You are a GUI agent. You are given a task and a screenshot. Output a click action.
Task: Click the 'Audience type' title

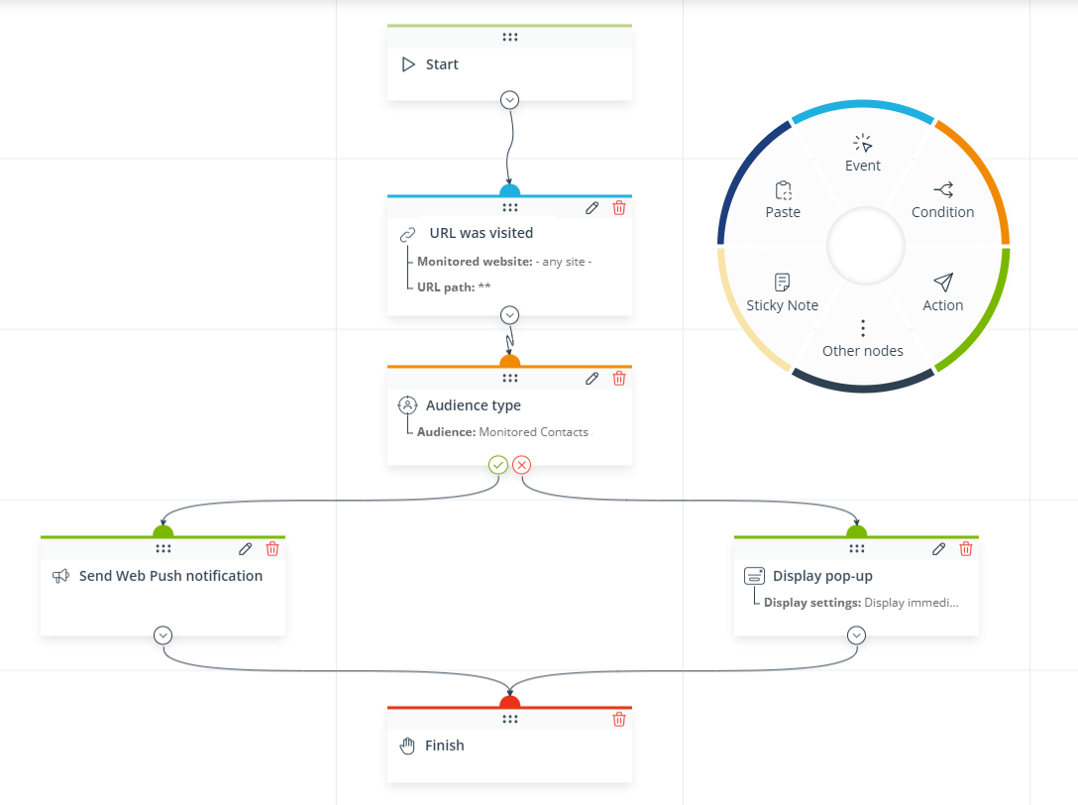(473, 405)
